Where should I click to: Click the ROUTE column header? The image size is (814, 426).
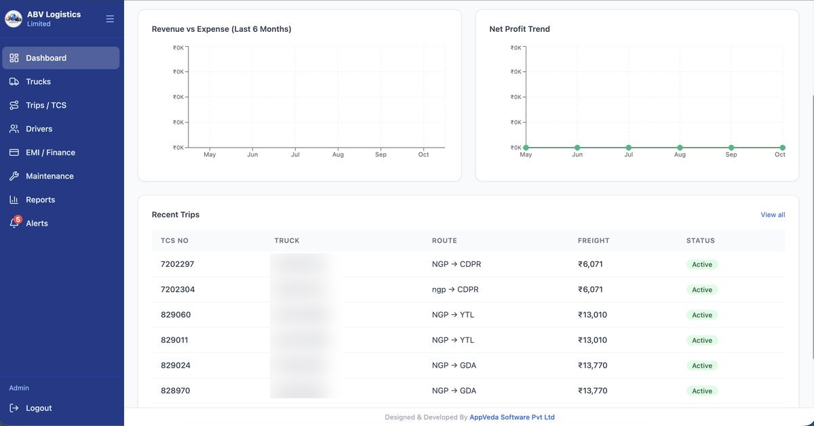pyautogui.click(x=444, y=240)
